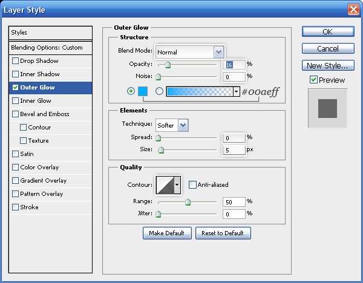
Task: Select the Color Overlay row label
Action: tap(39, 168)
